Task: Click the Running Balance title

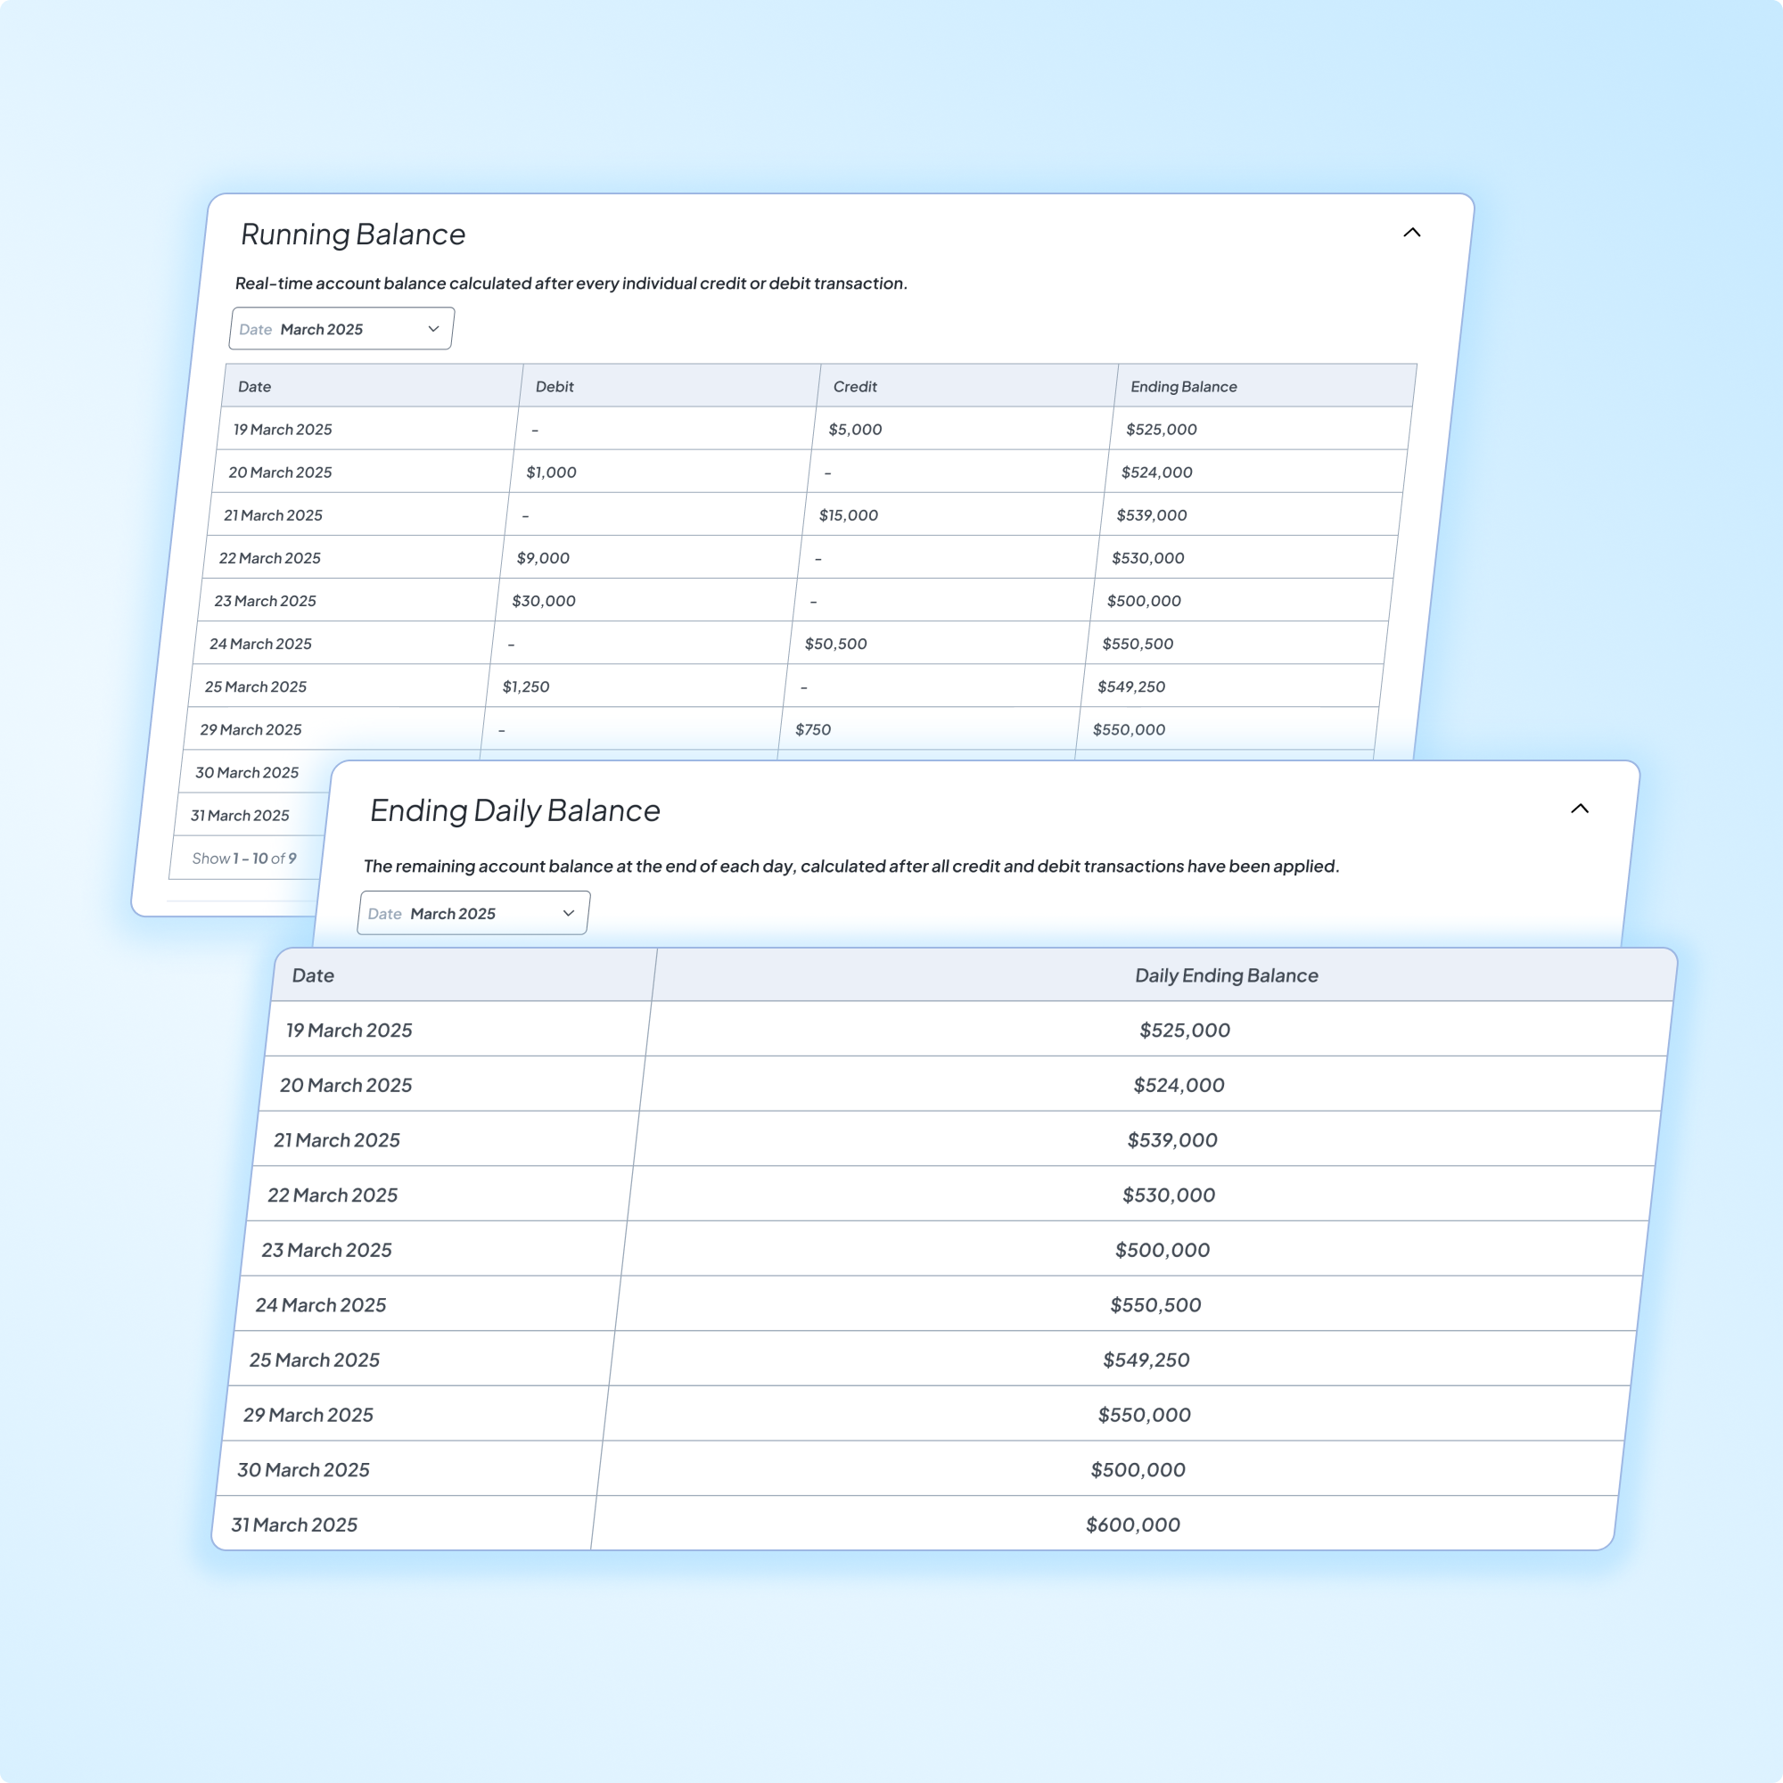Action: [352, 234]
